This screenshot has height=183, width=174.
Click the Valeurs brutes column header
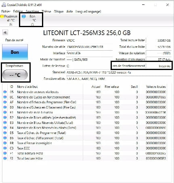tap(156, 87)
